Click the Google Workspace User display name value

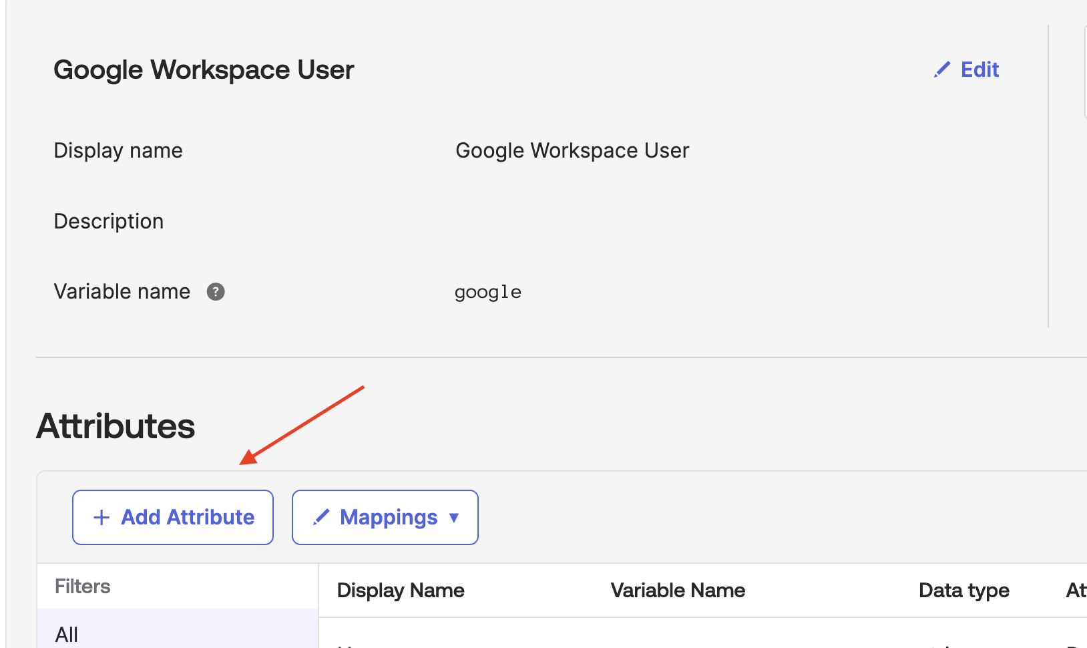click(572, 151)
